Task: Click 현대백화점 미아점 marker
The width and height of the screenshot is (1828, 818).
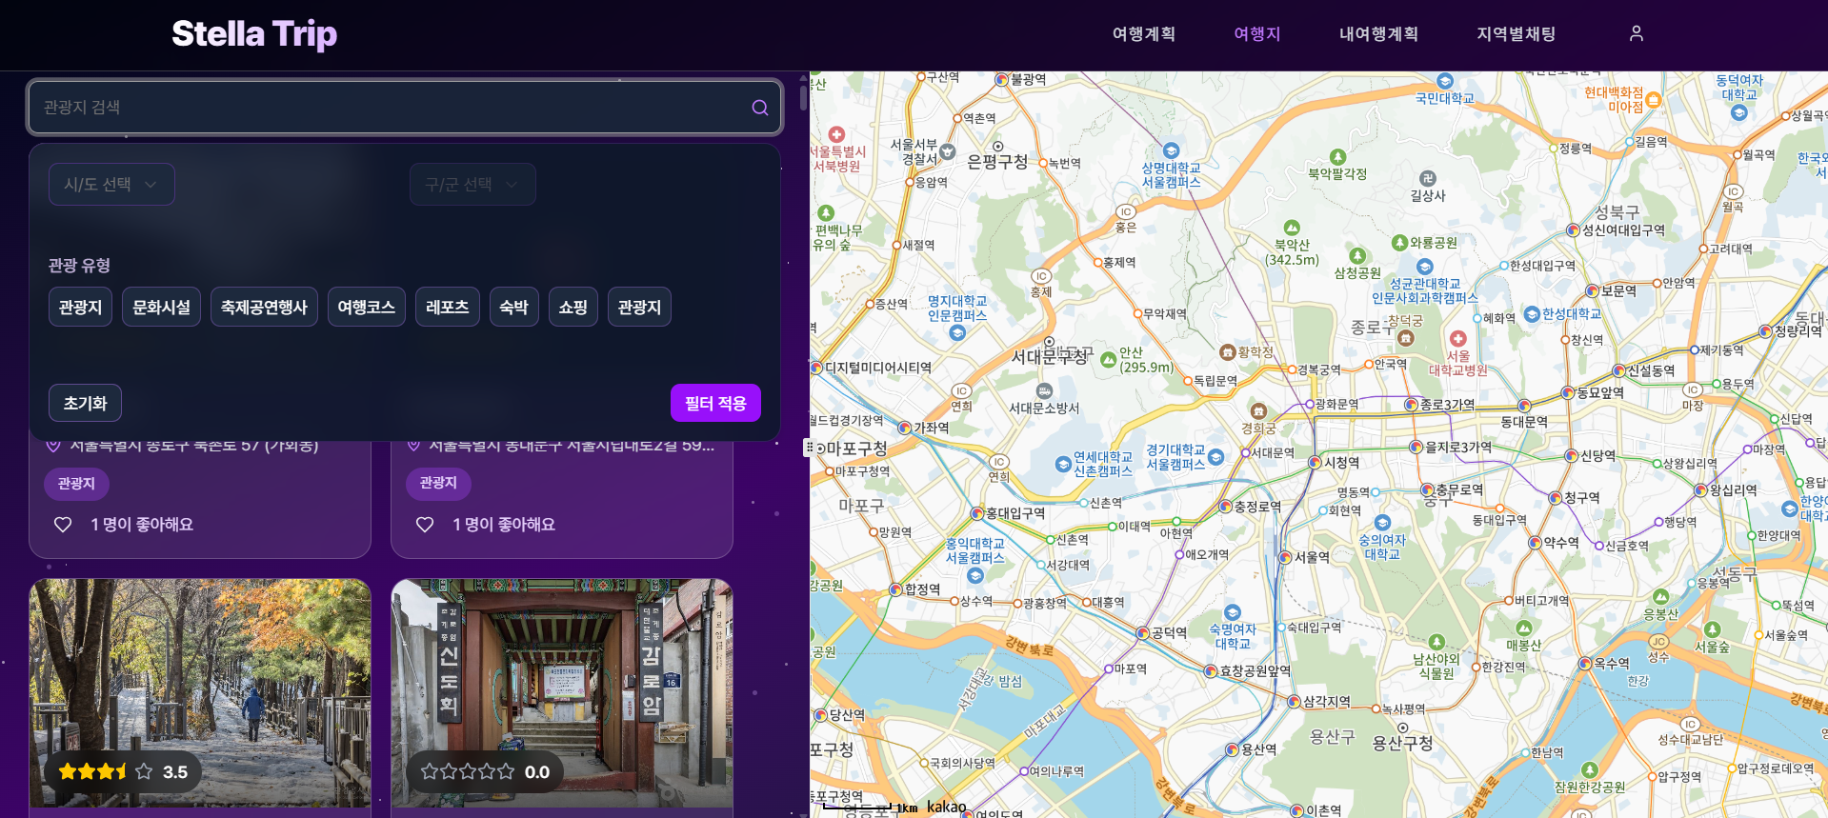Action: [1653, 100]
